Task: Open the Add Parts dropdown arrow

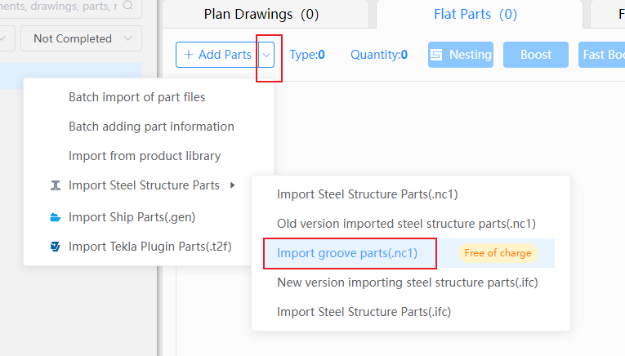Action: coord(266,55)
